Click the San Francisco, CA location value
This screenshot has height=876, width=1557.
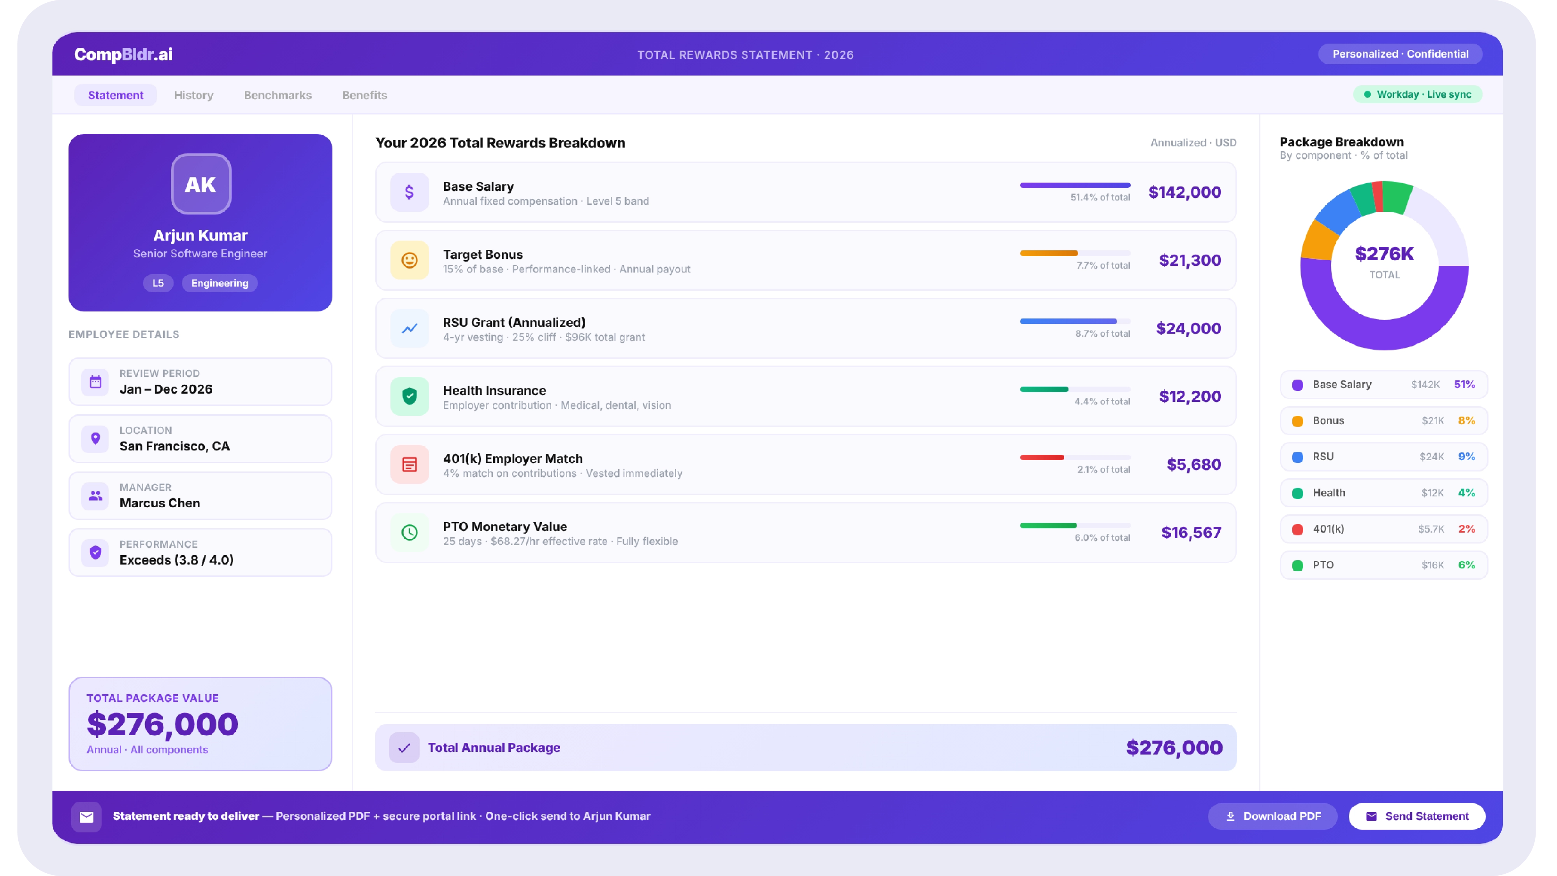(174, 446)
